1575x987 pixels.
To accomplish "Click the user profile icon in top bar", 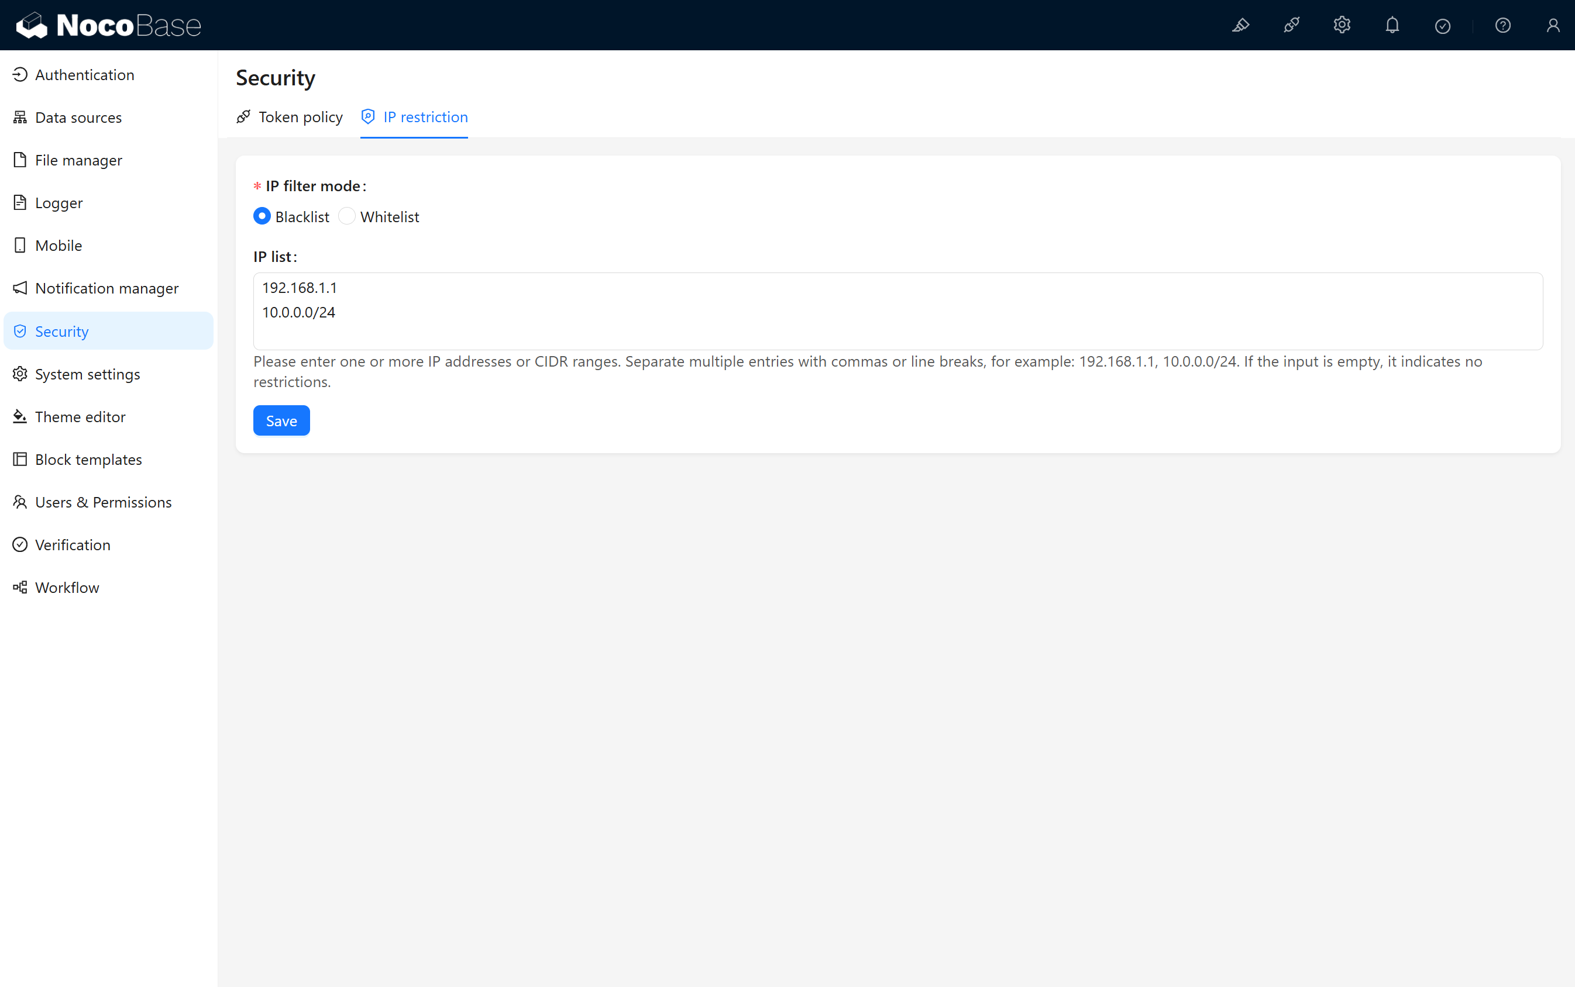I will pyautogui.click(x=1550, y=25).
